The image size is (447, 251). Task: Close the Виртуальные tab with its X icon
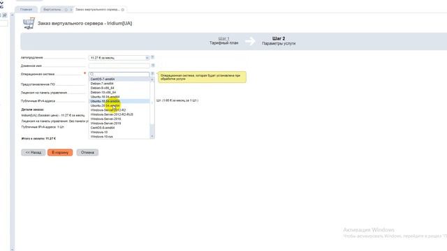pyautogui.click(x=66, y=10)
